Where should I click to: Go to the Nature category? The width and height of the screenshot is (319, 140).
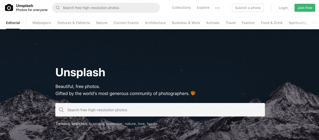[102, 23]
